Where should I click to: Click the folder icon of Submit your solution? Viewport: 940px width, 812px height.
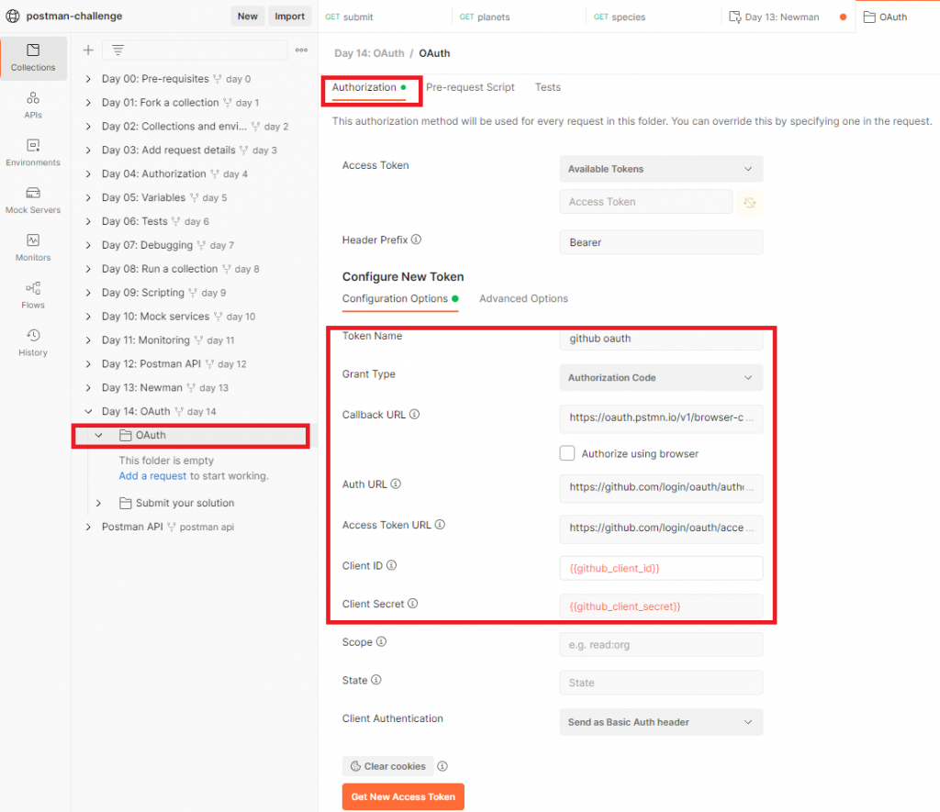[125, 504]
